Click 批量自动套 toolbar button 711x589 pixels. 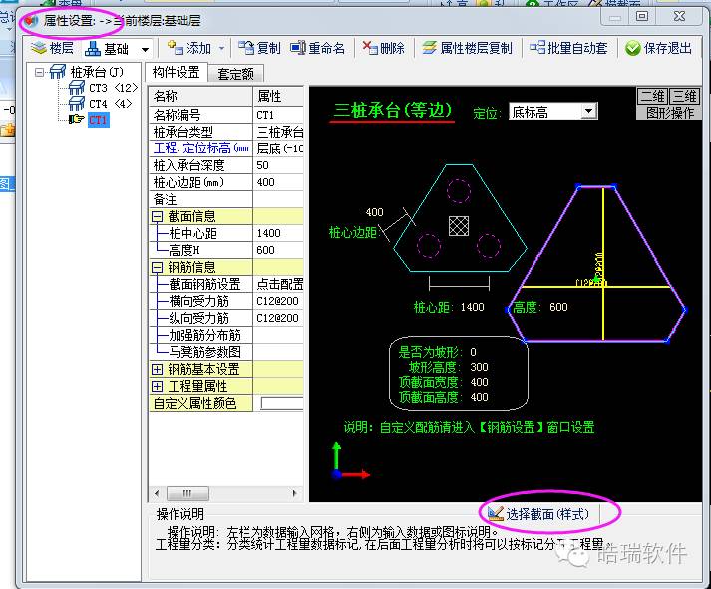click(x=568, y=48)
